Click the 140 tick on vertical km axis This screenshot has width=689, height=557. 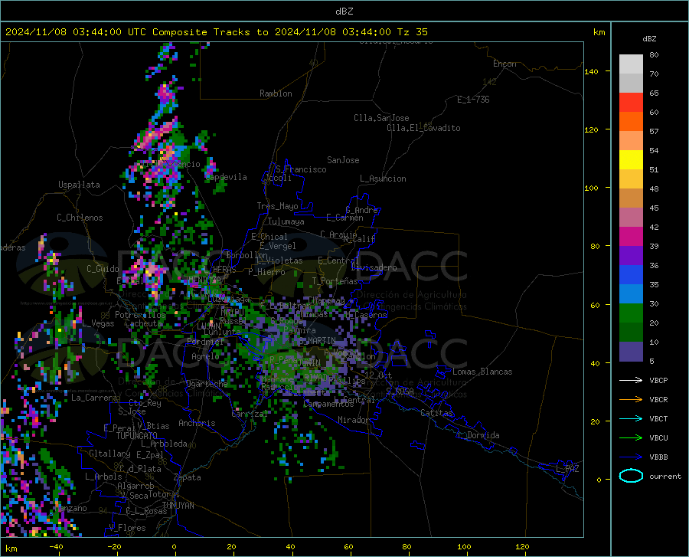(591, 71)
